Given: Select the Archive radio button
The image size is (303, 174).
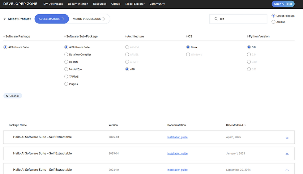Looking at the screenshot, I should pos(273,22).
